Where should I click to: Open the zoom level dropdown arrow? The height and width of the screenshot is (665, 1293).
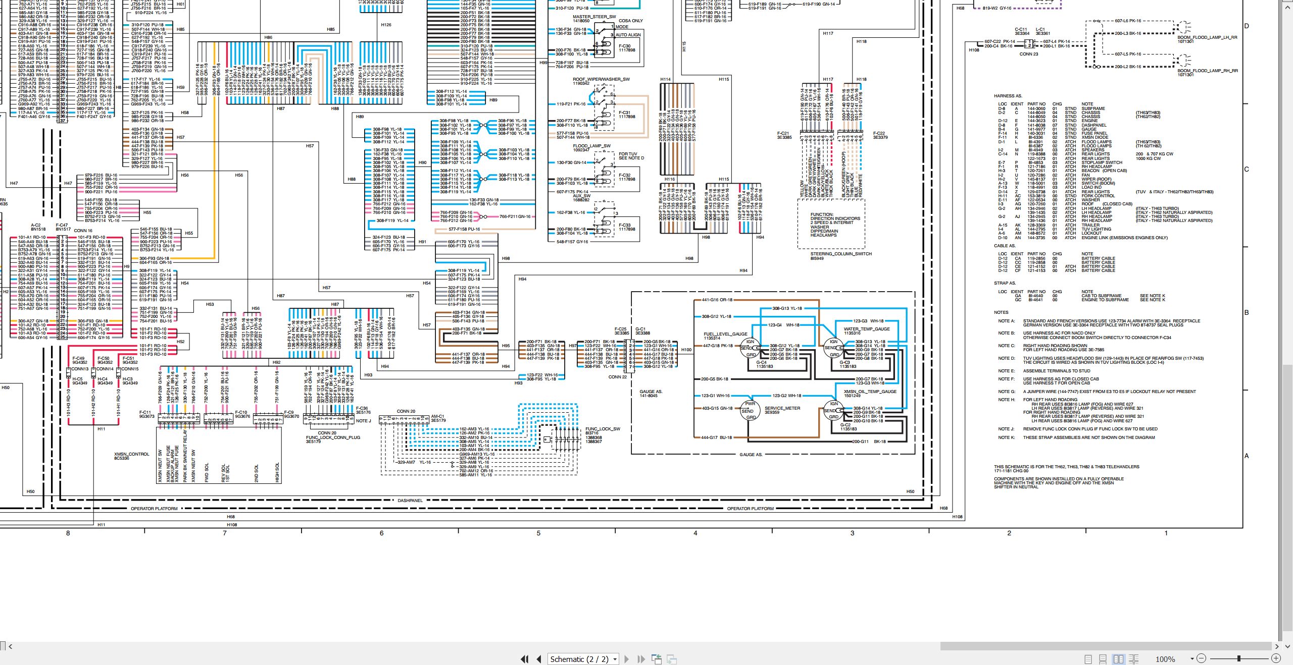pyautogui.click(x=1192, y=659)
